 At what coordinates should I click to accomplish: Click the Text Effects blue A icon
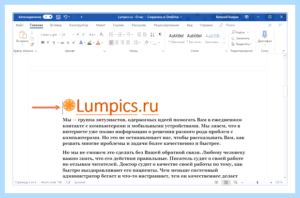(81, 42)
